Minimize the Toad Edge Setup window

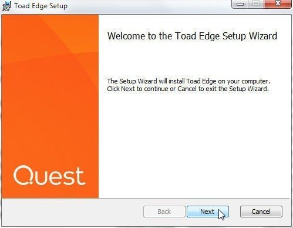click(240, 4)
